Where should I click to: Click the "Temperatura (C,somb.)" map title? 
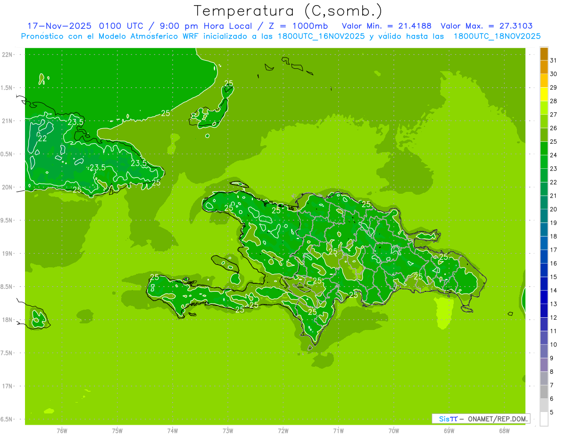[288, 10]
